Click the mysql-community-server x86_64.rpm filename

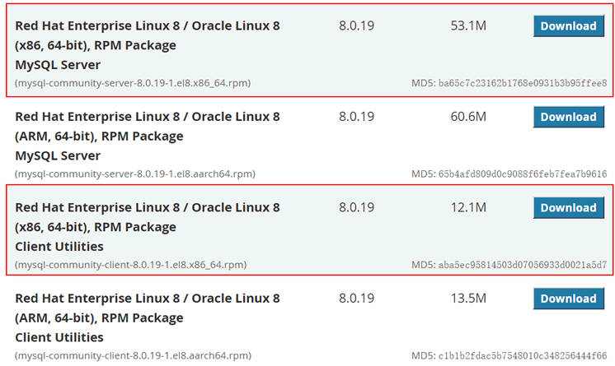133,83
